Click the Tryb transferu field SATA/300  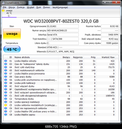coord(63,39)
